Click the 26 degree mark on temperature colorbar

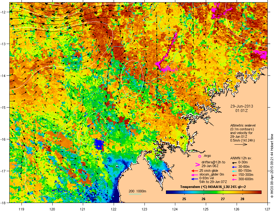[x=203, y=199]
